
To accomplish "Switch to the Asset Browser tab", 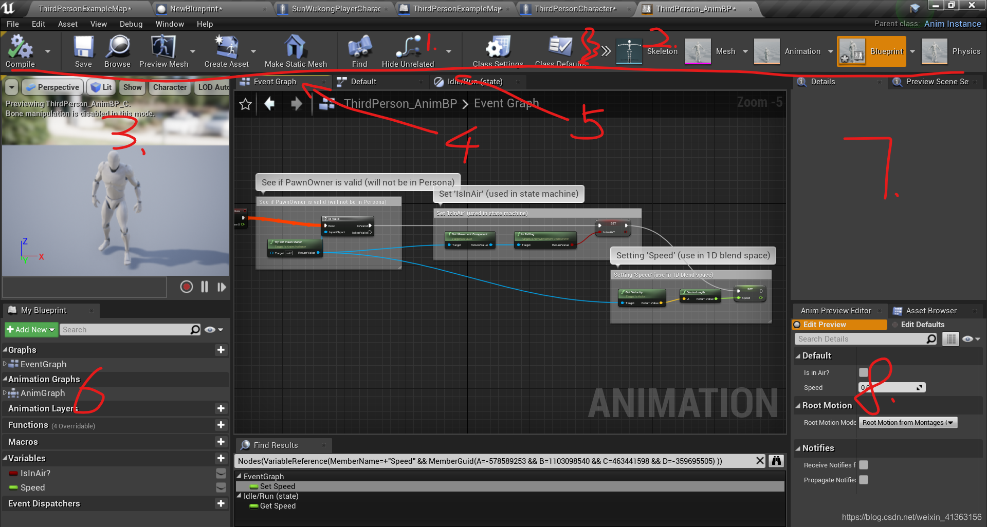I will (931, 311).
